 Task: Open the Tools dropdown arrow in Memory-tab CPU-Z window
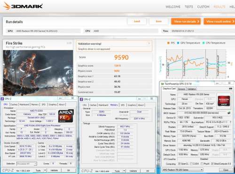(x=124, y=171)
